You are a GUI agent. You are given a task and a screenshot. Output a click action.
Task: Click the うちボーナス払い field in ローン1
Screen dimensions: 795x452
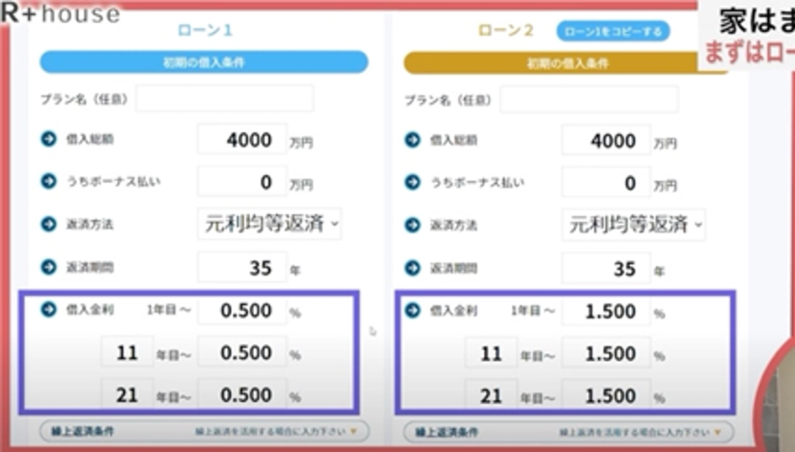point(242,182)
